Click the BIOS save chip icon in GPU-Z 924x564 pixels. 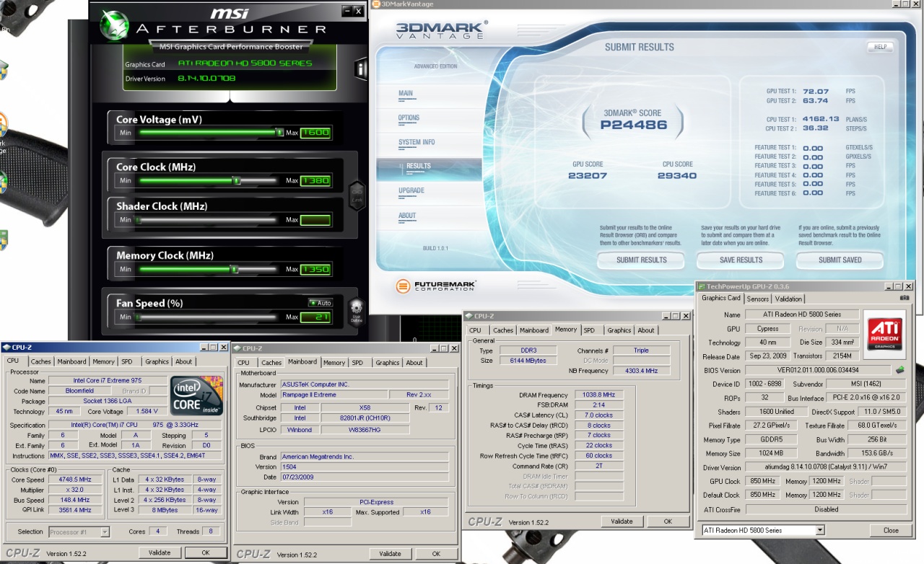899,370
